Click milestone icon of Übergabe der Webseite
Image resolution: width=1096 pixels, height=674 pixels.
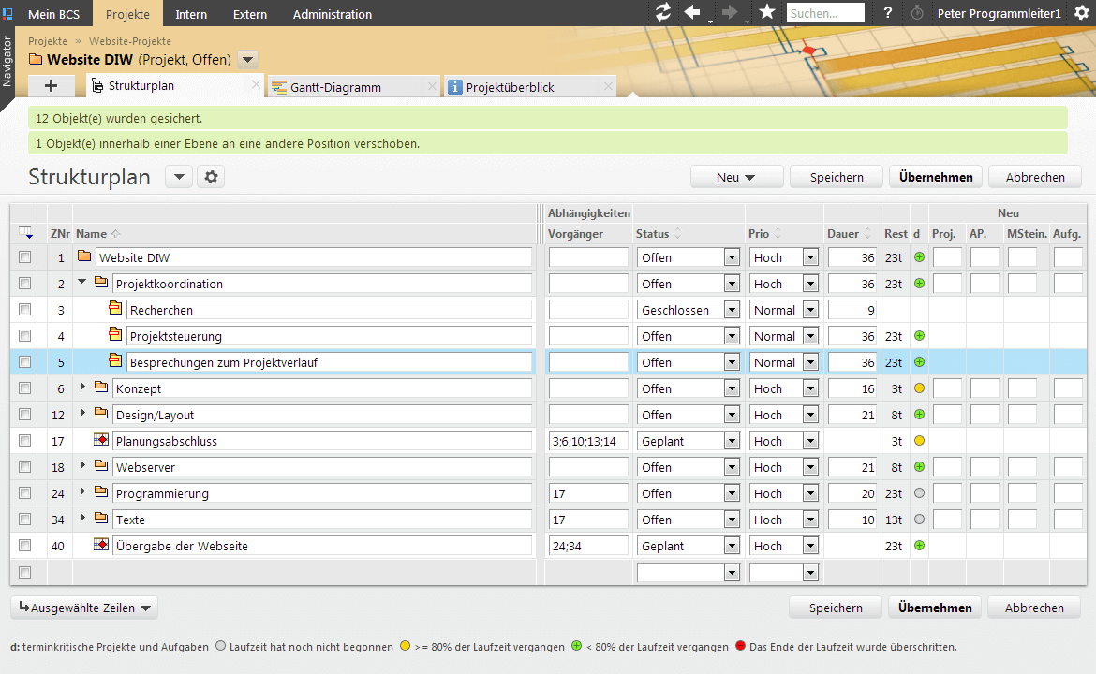pos(101,544)
